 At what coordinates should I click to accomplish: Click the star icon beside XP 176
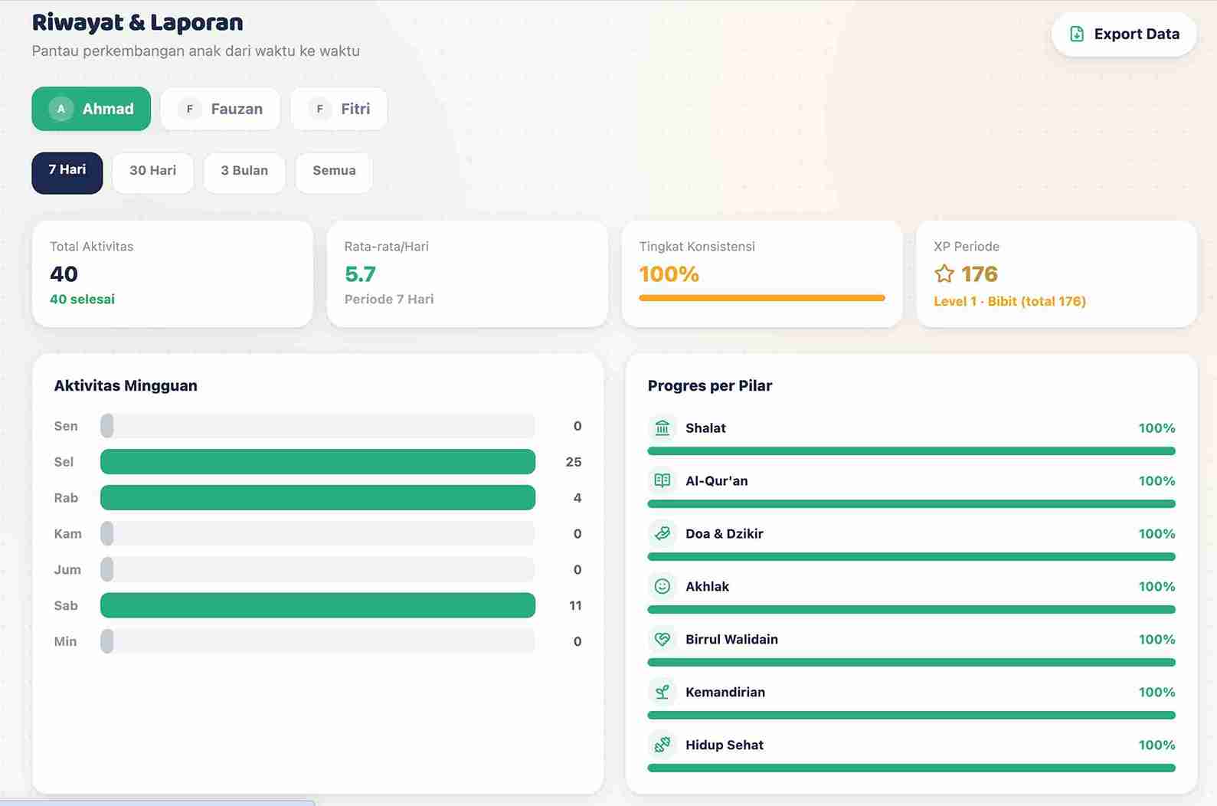pyautogui.click(x=944, y=274)
